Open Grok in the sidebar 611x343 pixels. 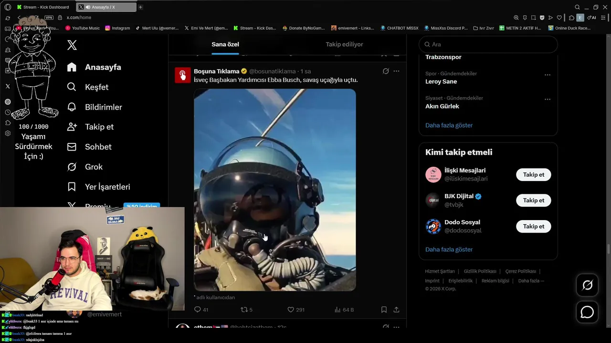pos(85,167)
